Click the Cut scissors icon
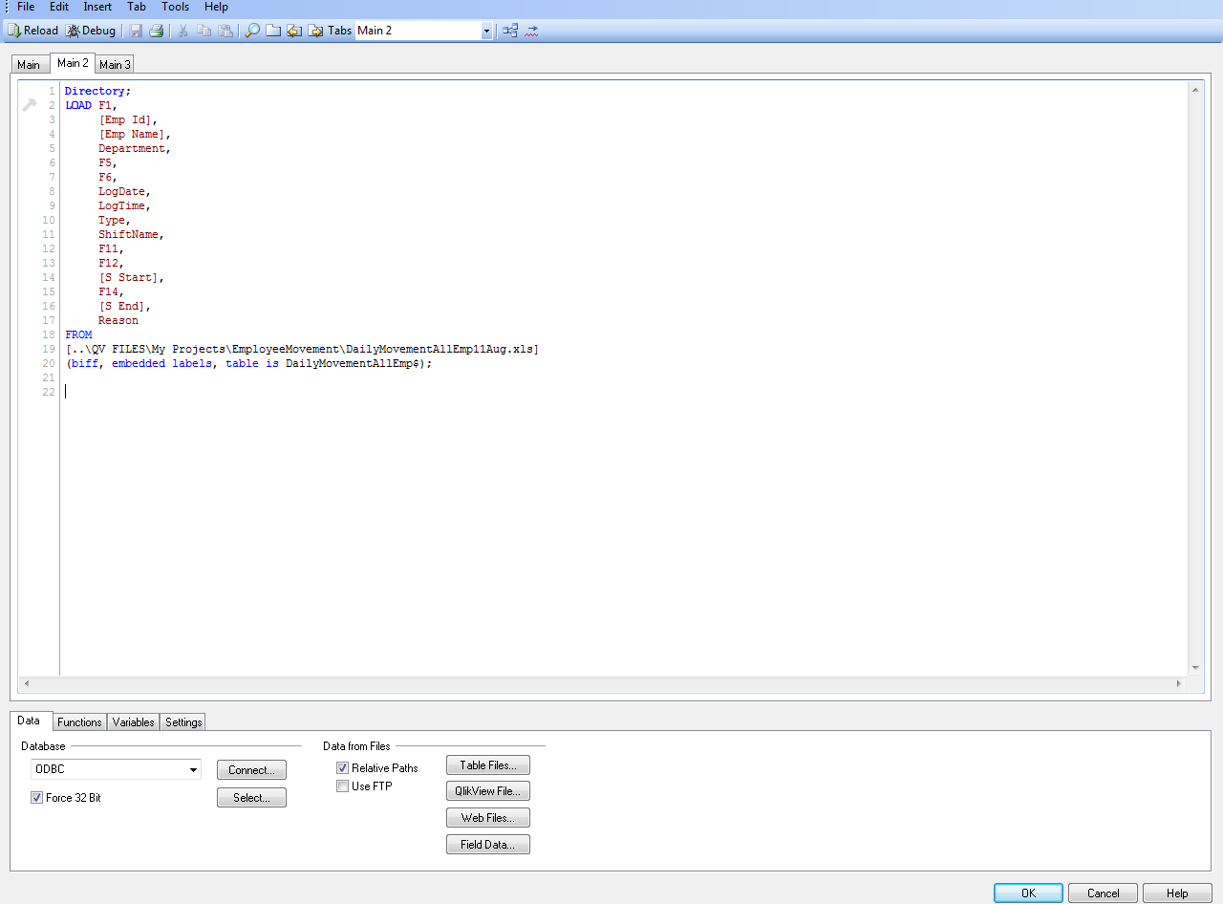This screenshot has width=1223, height=904. (x=183, y=31)
